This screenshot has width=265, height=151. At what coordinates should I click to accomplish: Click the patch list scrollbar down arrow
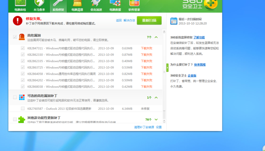click(164, 121)
